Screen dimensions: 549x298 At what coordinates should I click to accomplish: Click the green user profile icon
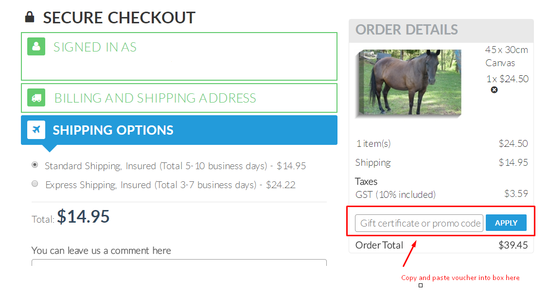click(36, 47)
